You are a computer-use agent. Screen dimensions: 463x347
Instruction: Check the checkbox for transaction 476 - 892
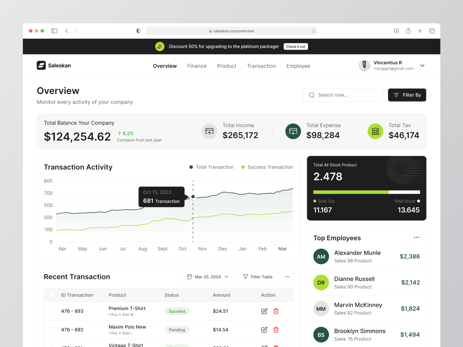52,330
